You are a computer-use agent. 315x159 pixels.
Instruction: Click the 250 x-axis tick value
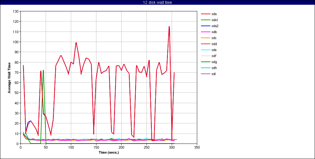(x=146, y=147)
